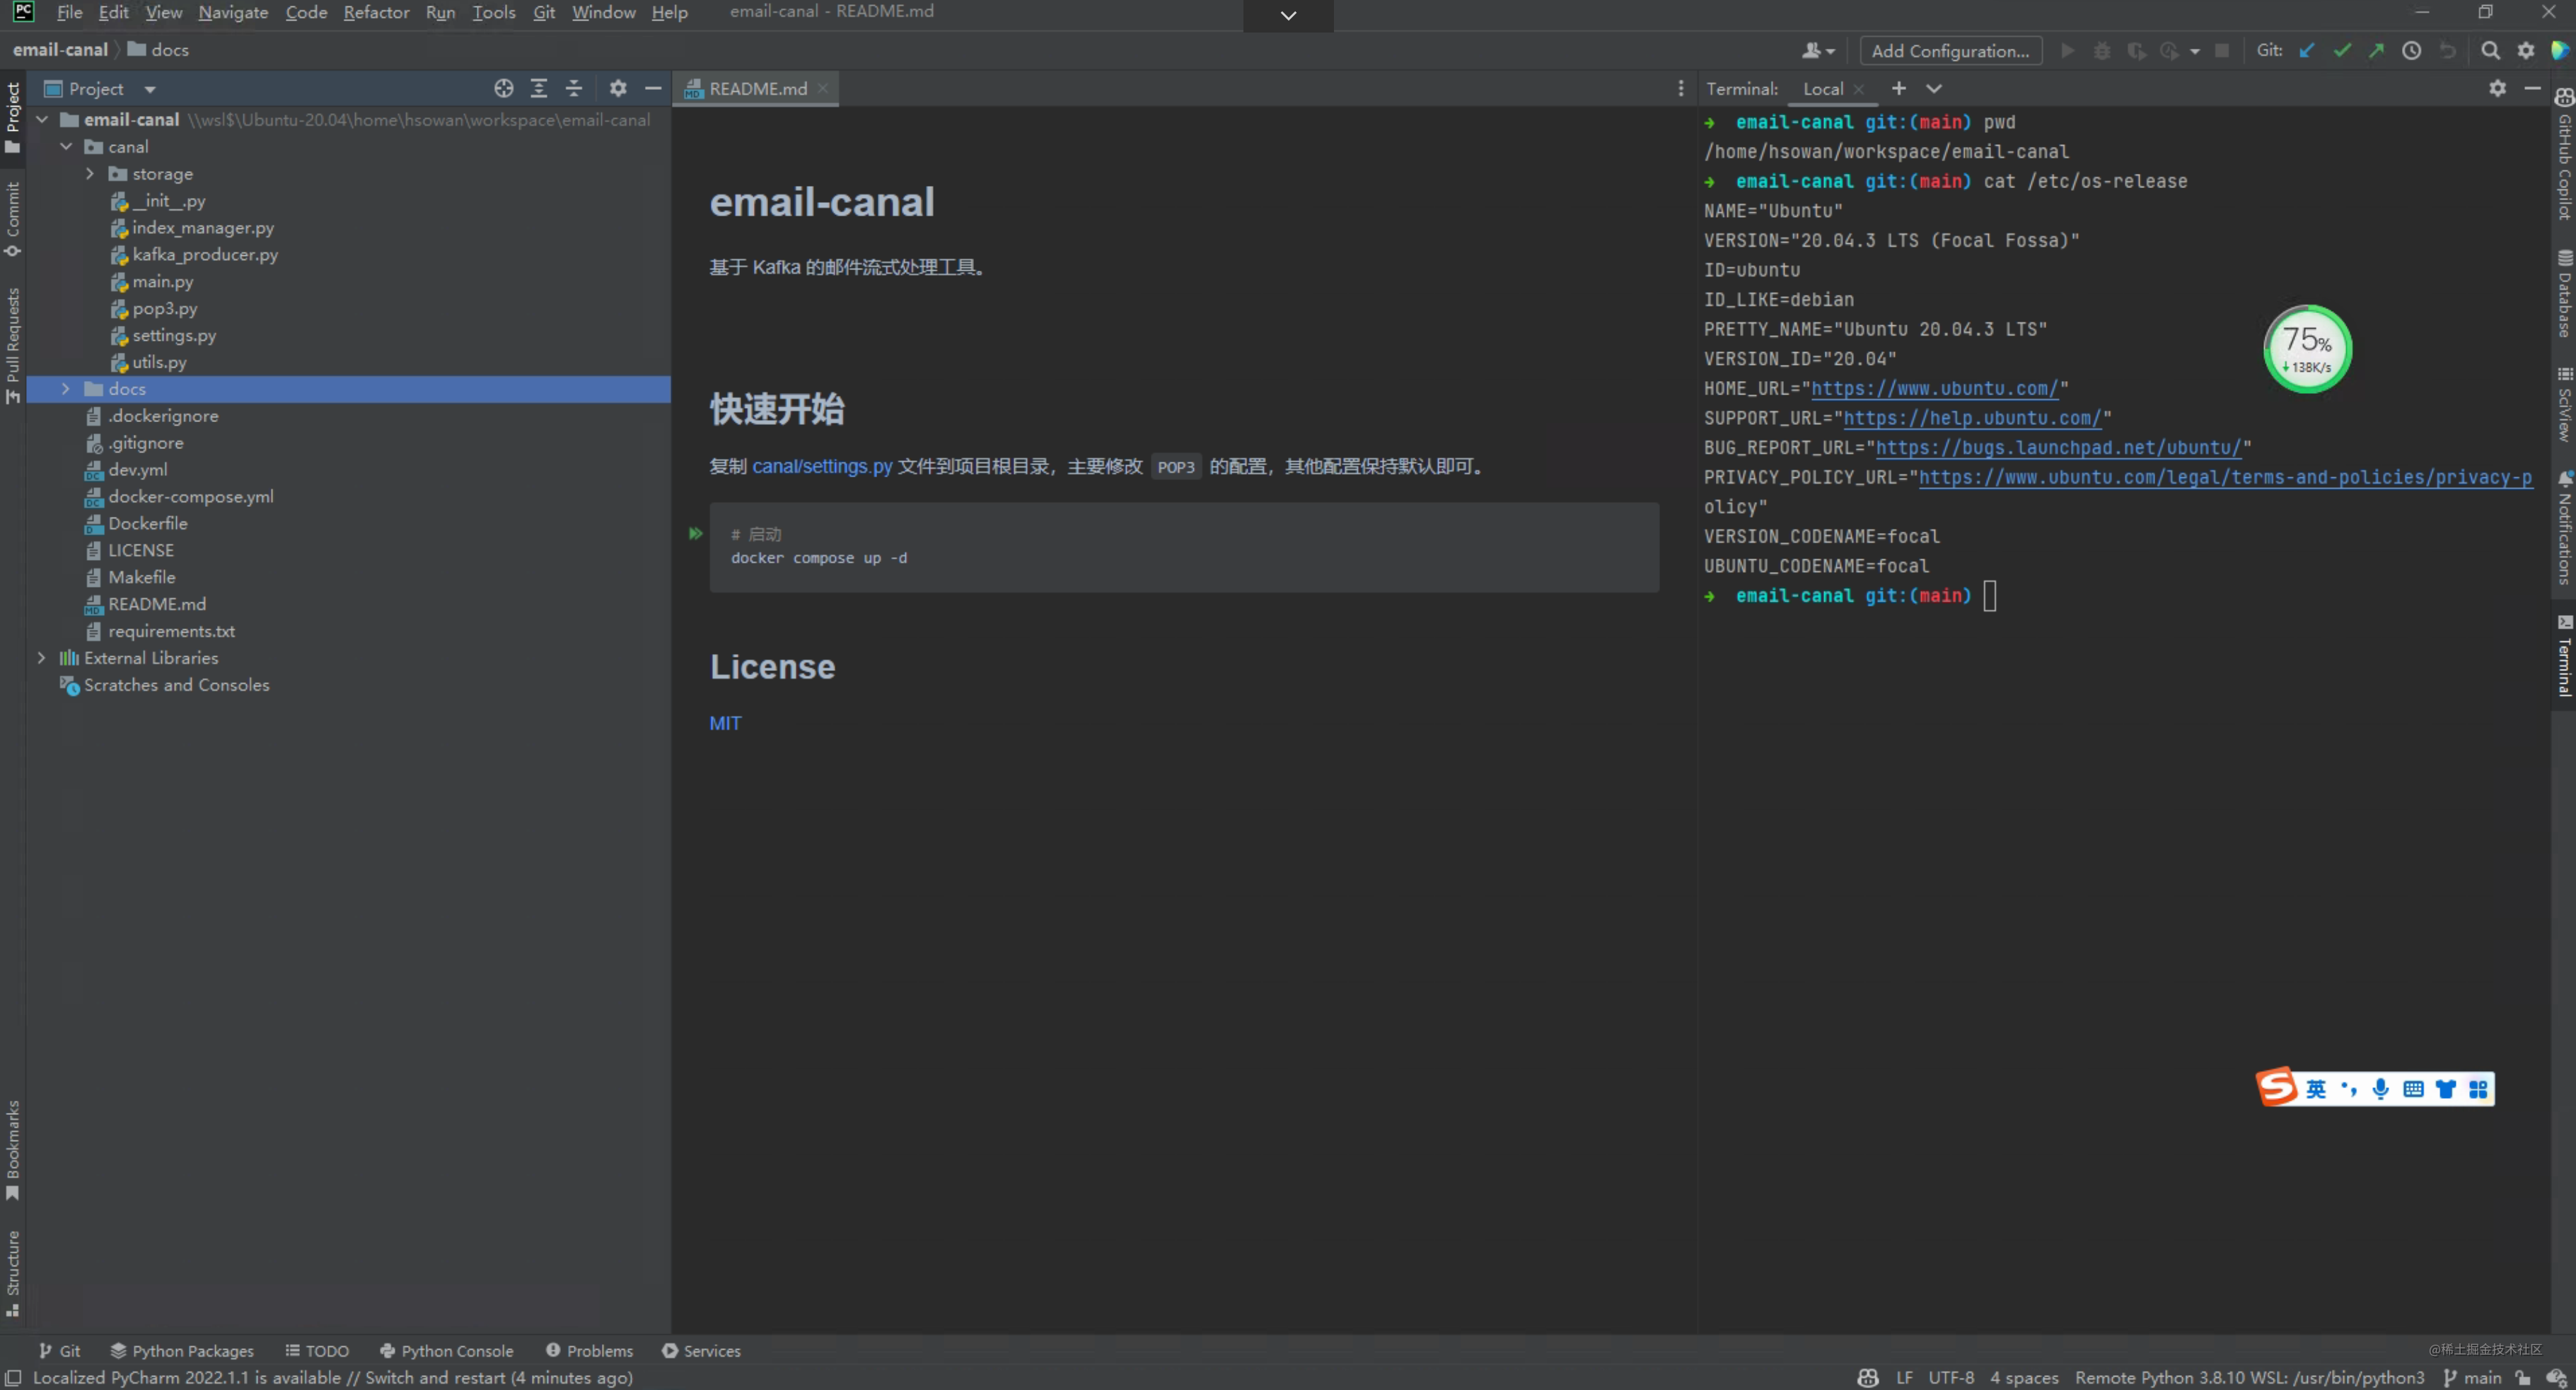
Task: Click Sogou microphone voice input icon
Action: 2381,1090
